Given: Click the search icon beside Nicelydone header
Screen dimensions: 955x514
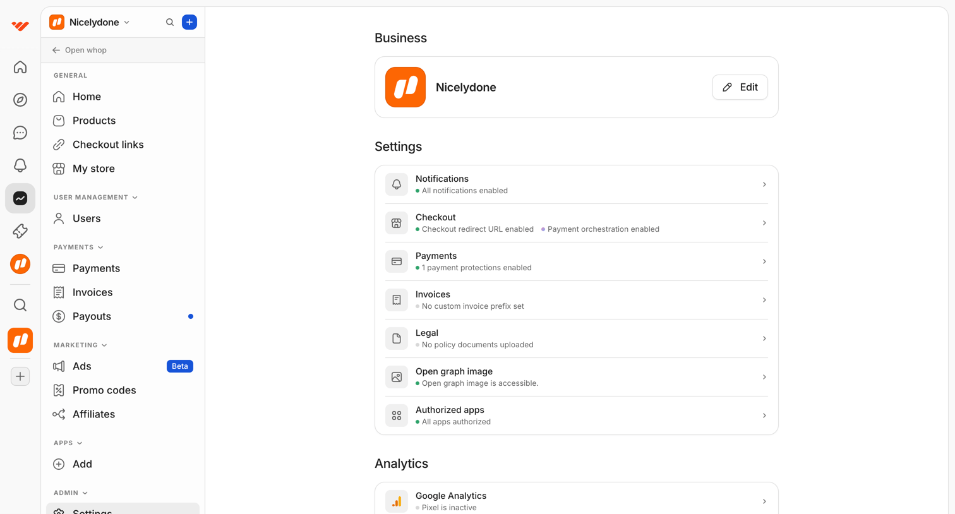Looking at the screenshot, I should (170, 22).
